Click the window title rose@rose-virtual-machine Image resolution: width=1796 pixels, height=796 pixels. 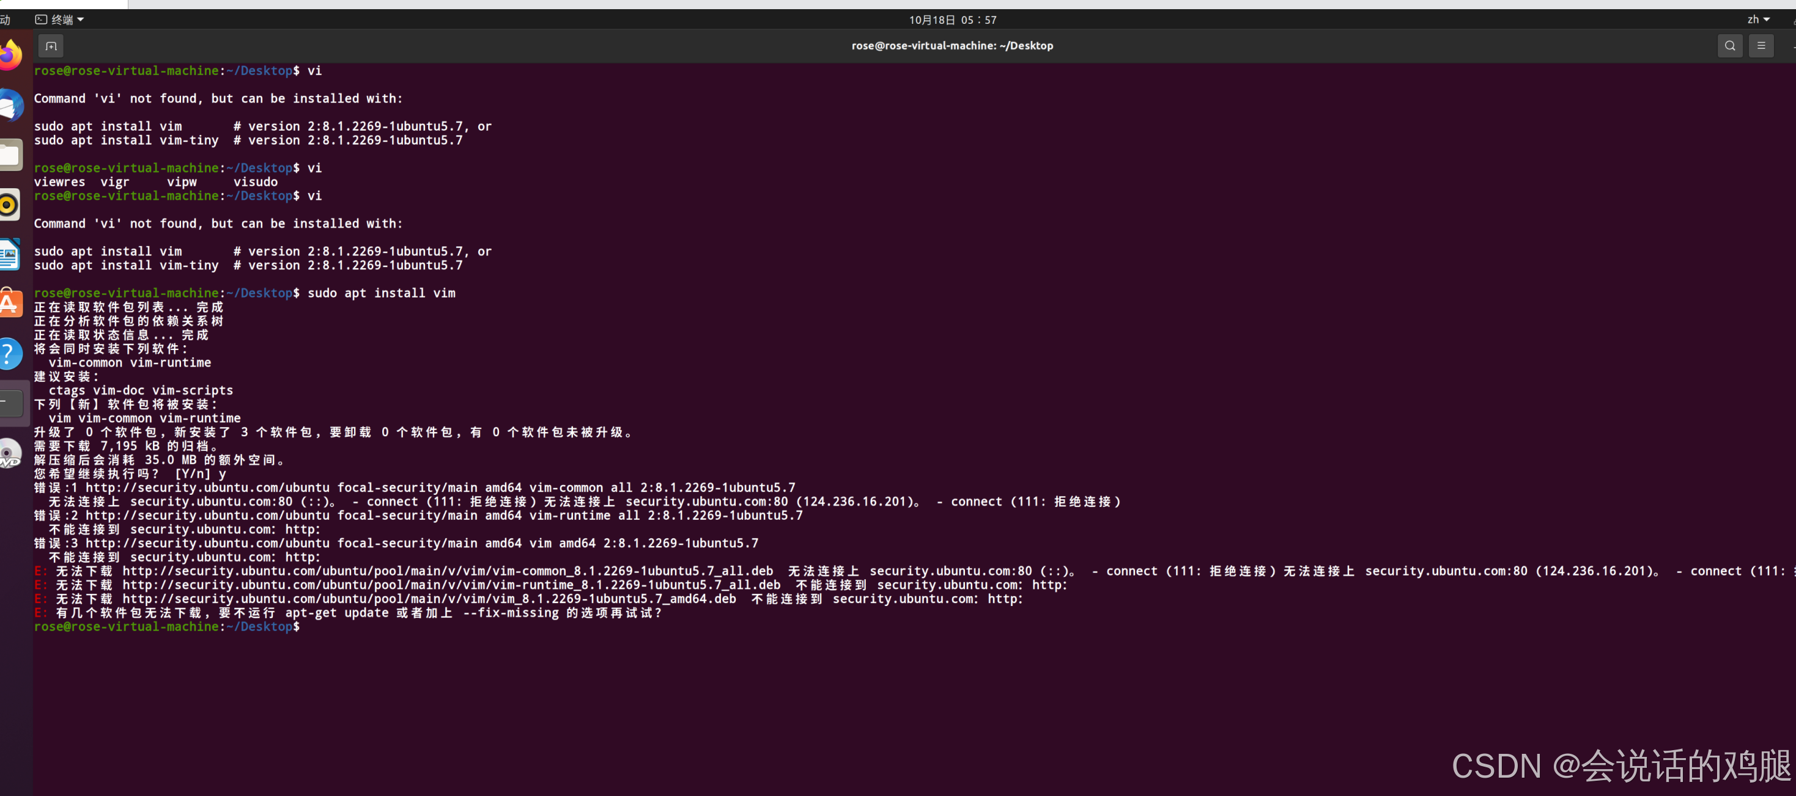click(952, 46)
